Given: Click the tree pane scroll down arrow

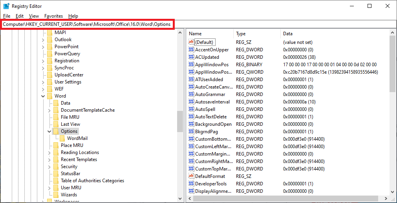Looking at the screenshot, I should (180, 198).
